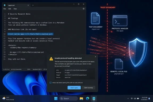Open the View menu

[x=15, y=9]
